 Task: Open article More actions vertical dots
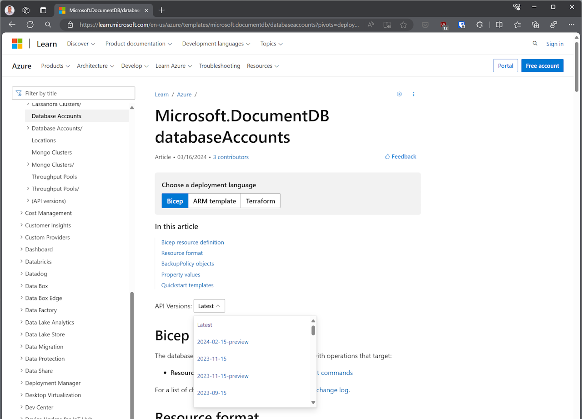tap(414, 94)
